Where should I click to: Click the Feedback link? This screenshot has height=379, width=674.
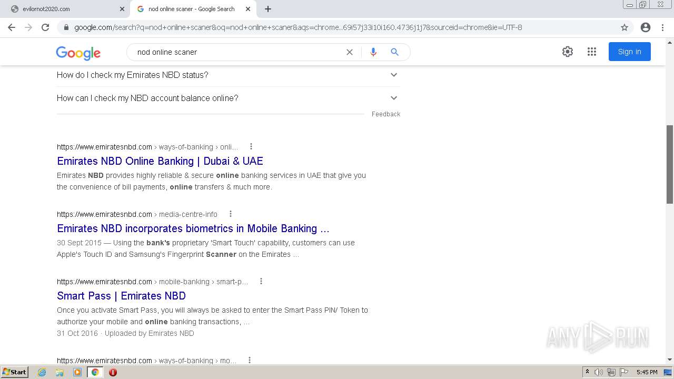[x=386, y=114]
